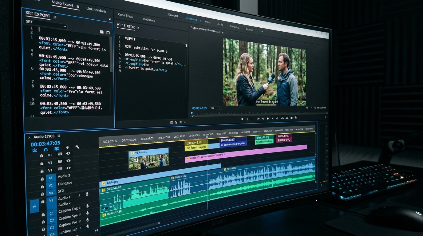Select the C3 target for Caption Fre
The image size is (423, 236).
(52, 227)
